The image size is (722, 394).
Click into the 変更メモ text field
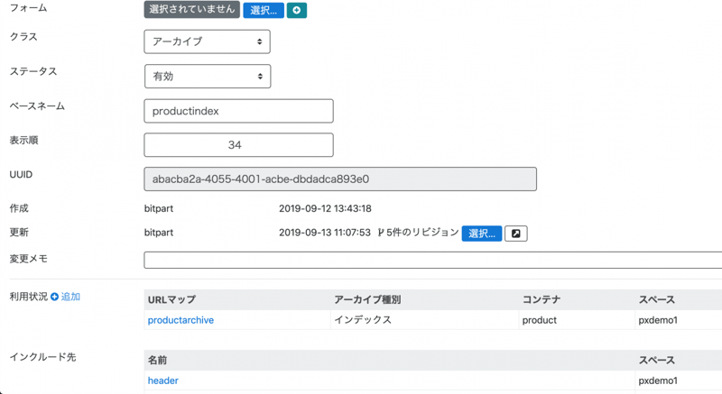pos(433,260)
